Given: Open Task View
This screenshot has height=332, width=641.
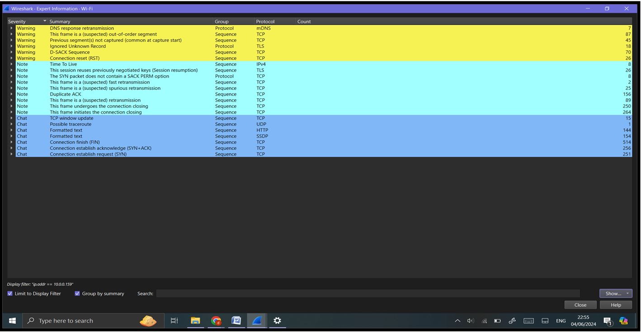Looking at the screenshot, I should tap(174, 321).
